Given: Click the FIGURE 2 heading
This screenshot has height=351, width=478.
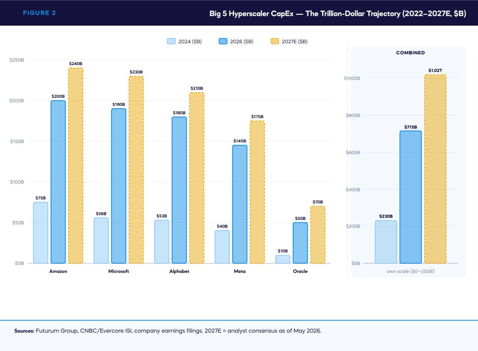Looking at the screenshot, I should click(x=39, y=13).
